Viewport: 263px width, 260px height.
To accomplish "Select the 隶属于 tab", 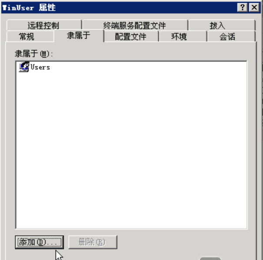I will coord(79,36).
